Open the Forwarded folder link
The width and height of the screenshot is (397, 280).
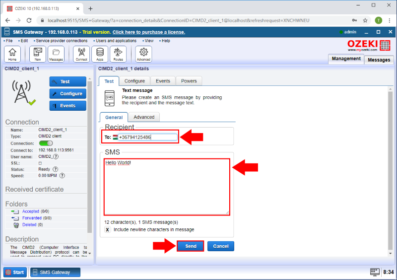[x=32, y=218]
